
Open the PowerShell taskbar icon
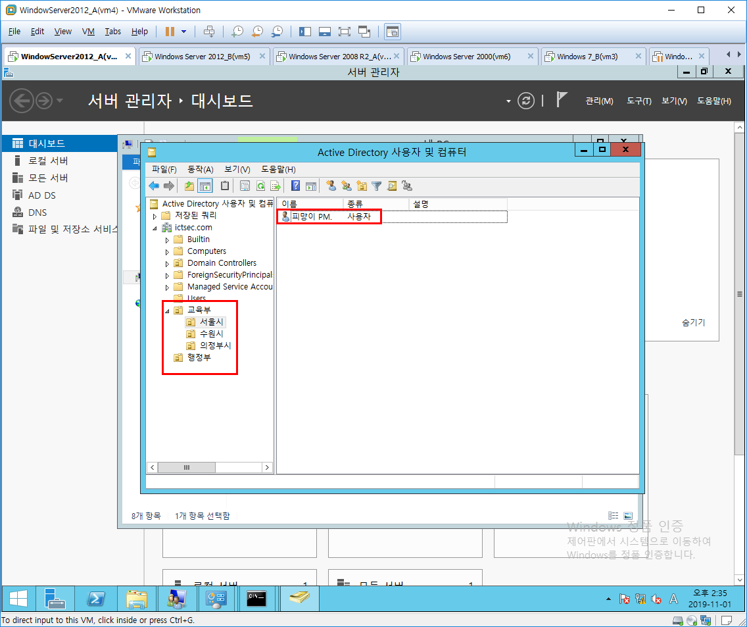click(x=96, y=598)
